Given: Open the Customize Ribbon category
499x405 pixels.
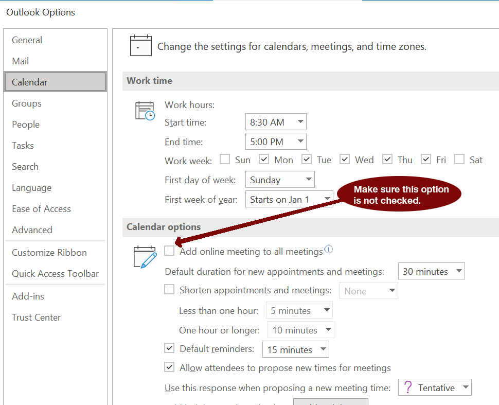Looking at the screenshot, I should pos(56,253).
